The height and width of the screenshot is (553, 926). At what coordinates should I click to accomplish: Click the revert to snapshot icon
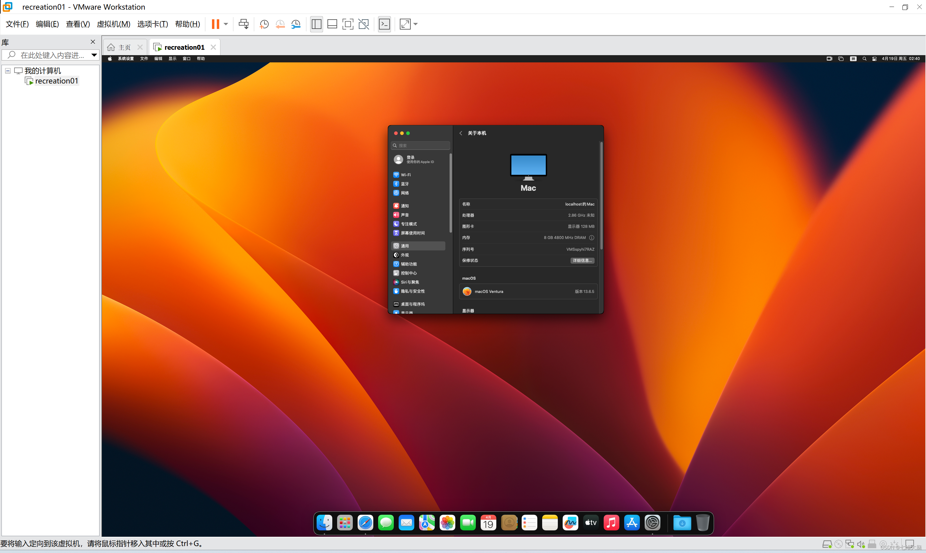coord(280,24)
